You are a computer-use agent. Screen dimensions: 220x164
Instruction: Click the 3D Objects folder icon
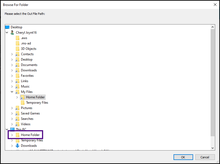(x=17, y=49)
